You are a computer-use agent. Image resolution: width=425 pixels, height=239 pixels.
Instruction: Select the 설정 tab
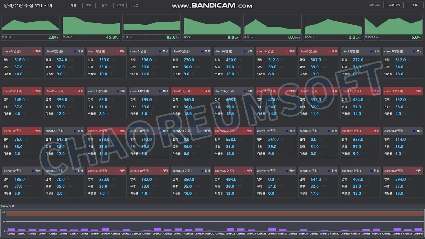tap(136, 6)
